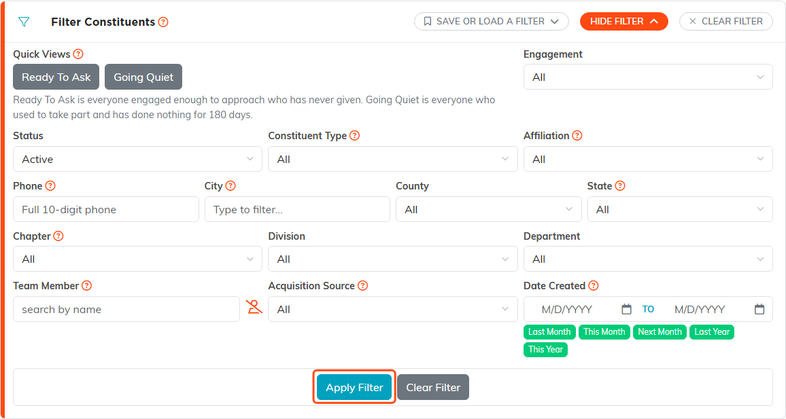The width and height of the screenshot is (786, 419).
Task: Open calendar picker for start date
Action: [627, 309]
